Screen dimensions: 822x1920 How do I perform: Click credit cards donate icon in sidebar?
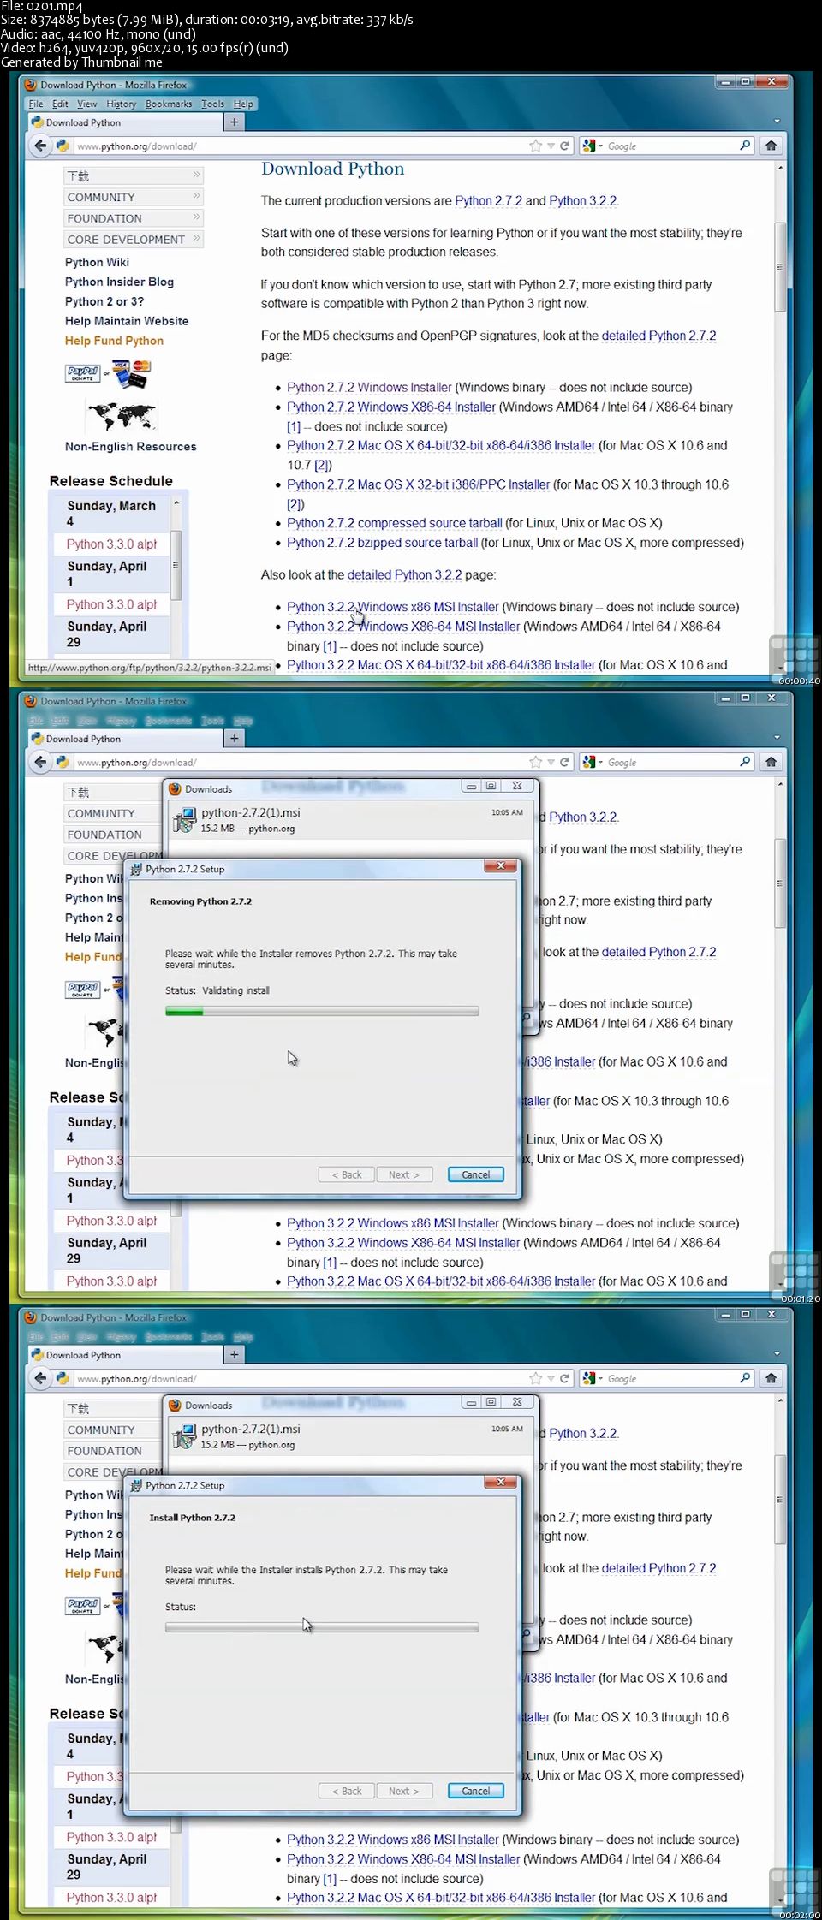[132, 373]
